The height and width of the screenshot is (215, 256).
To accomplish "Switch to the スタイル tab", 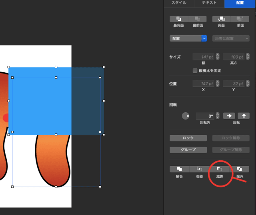I will (x=178, y=3).
